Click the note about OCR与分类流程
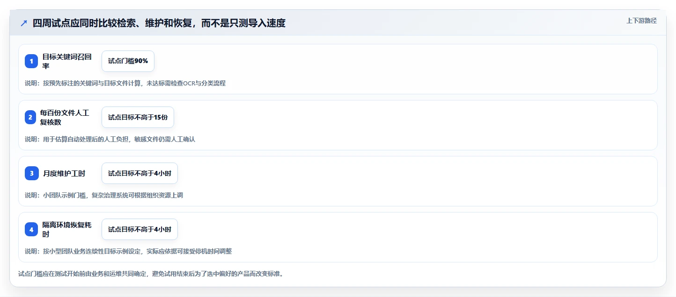 point(125,83)
